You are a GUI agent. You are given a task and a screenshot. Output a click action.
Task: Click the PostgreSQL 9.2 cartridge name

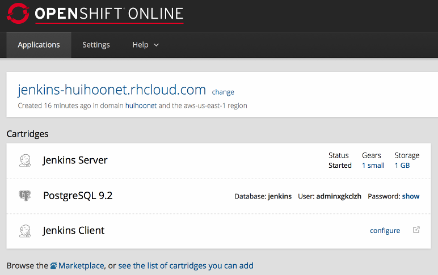click(78, 196)
